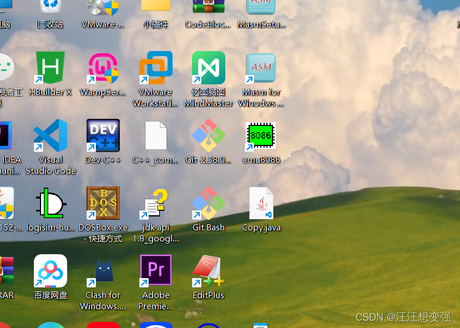Click the "回收站" label text
The image size is (460, 328).
(50, 24)
